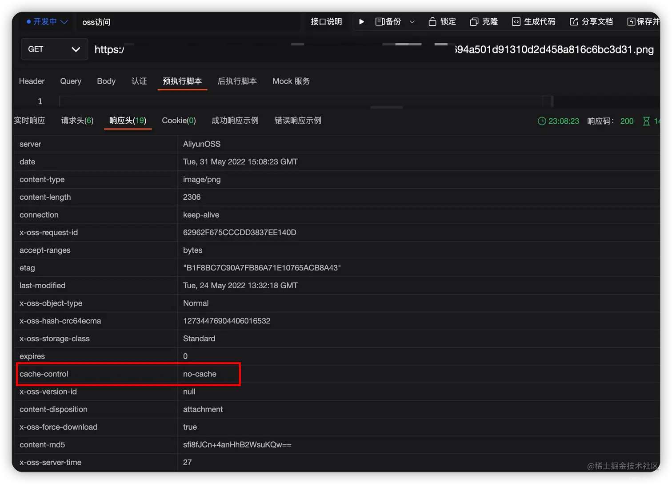Switch to the Body tab

pyautogui.click(x=106, y=81)
